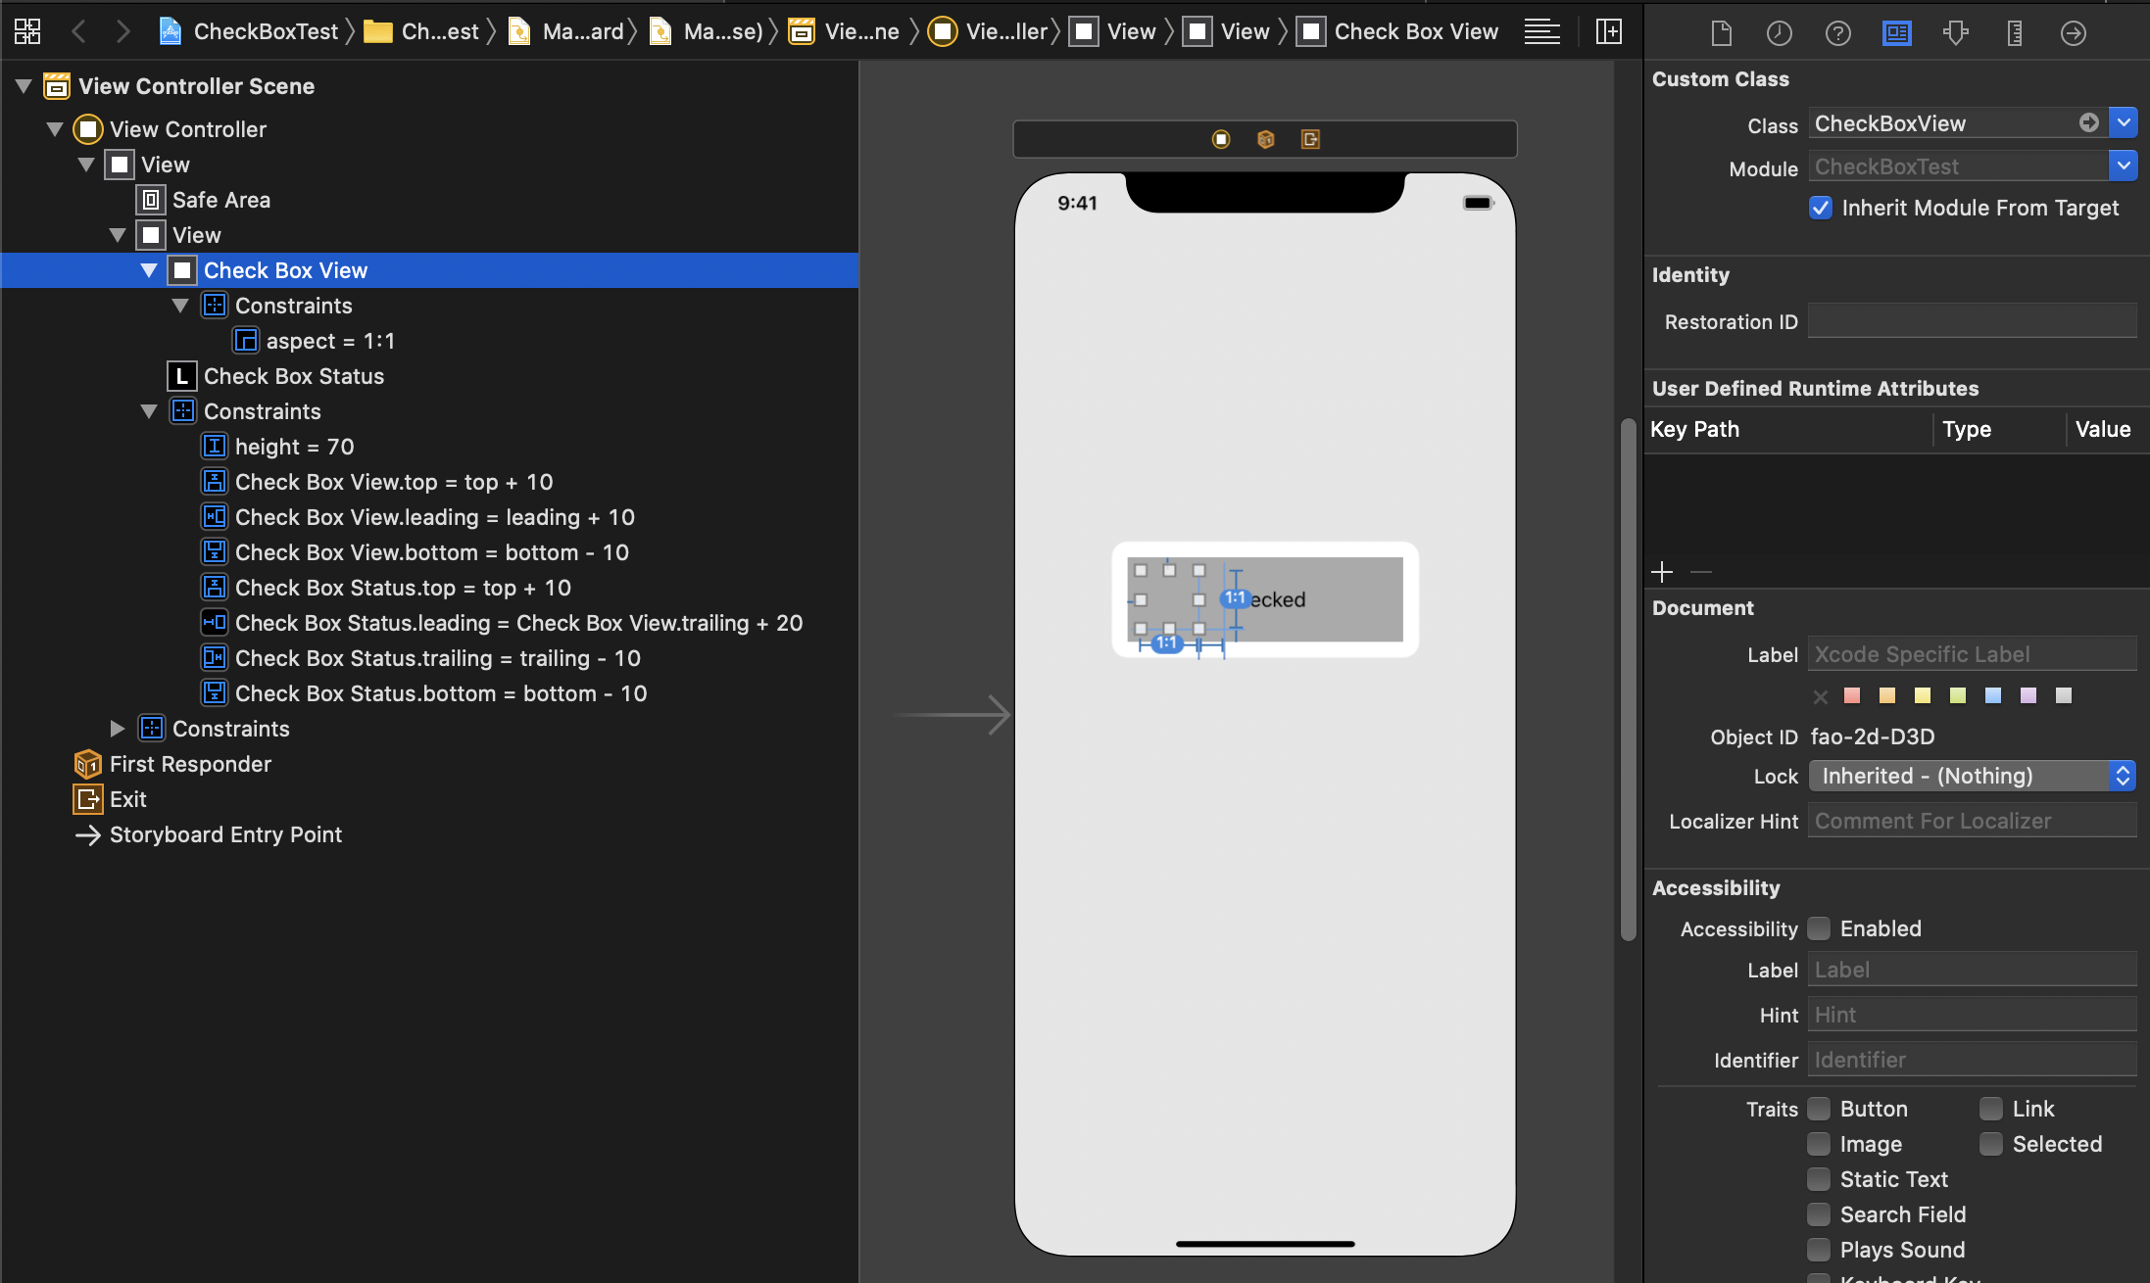Enable the Accessibility Enabled checkbox
Image resolution: width=2150 pixels, height=1283 pixels.
click(x=1819, y=928)
